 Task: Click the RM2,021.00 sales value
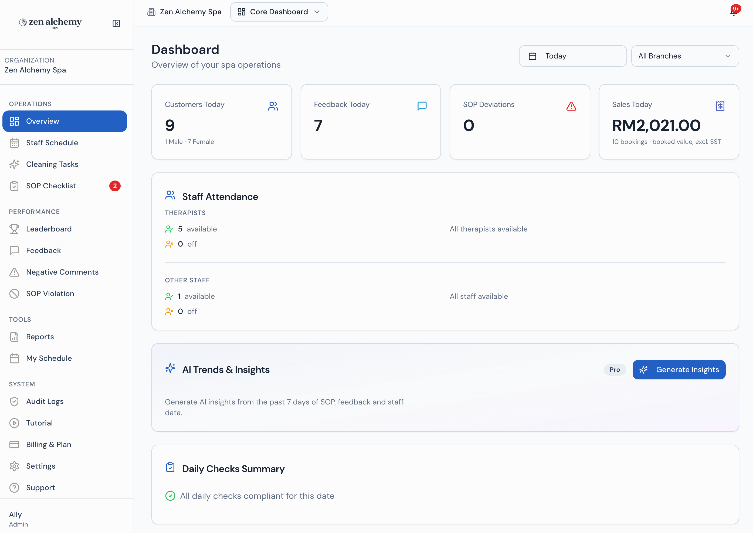(x=656, y=125)
